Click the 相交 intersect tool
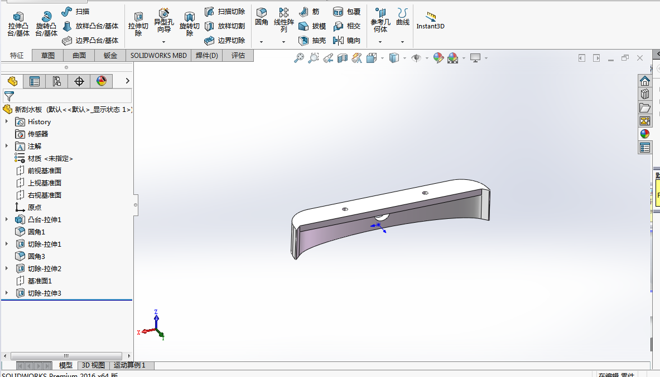This screenshot has width=660, height=377. click(x=347, y=26)
